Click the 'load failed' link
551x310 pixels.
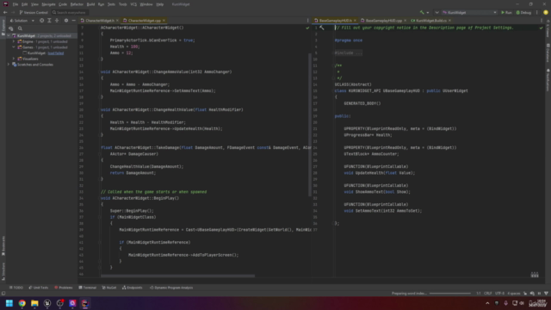pyautogui.click(x=55, y=53)
